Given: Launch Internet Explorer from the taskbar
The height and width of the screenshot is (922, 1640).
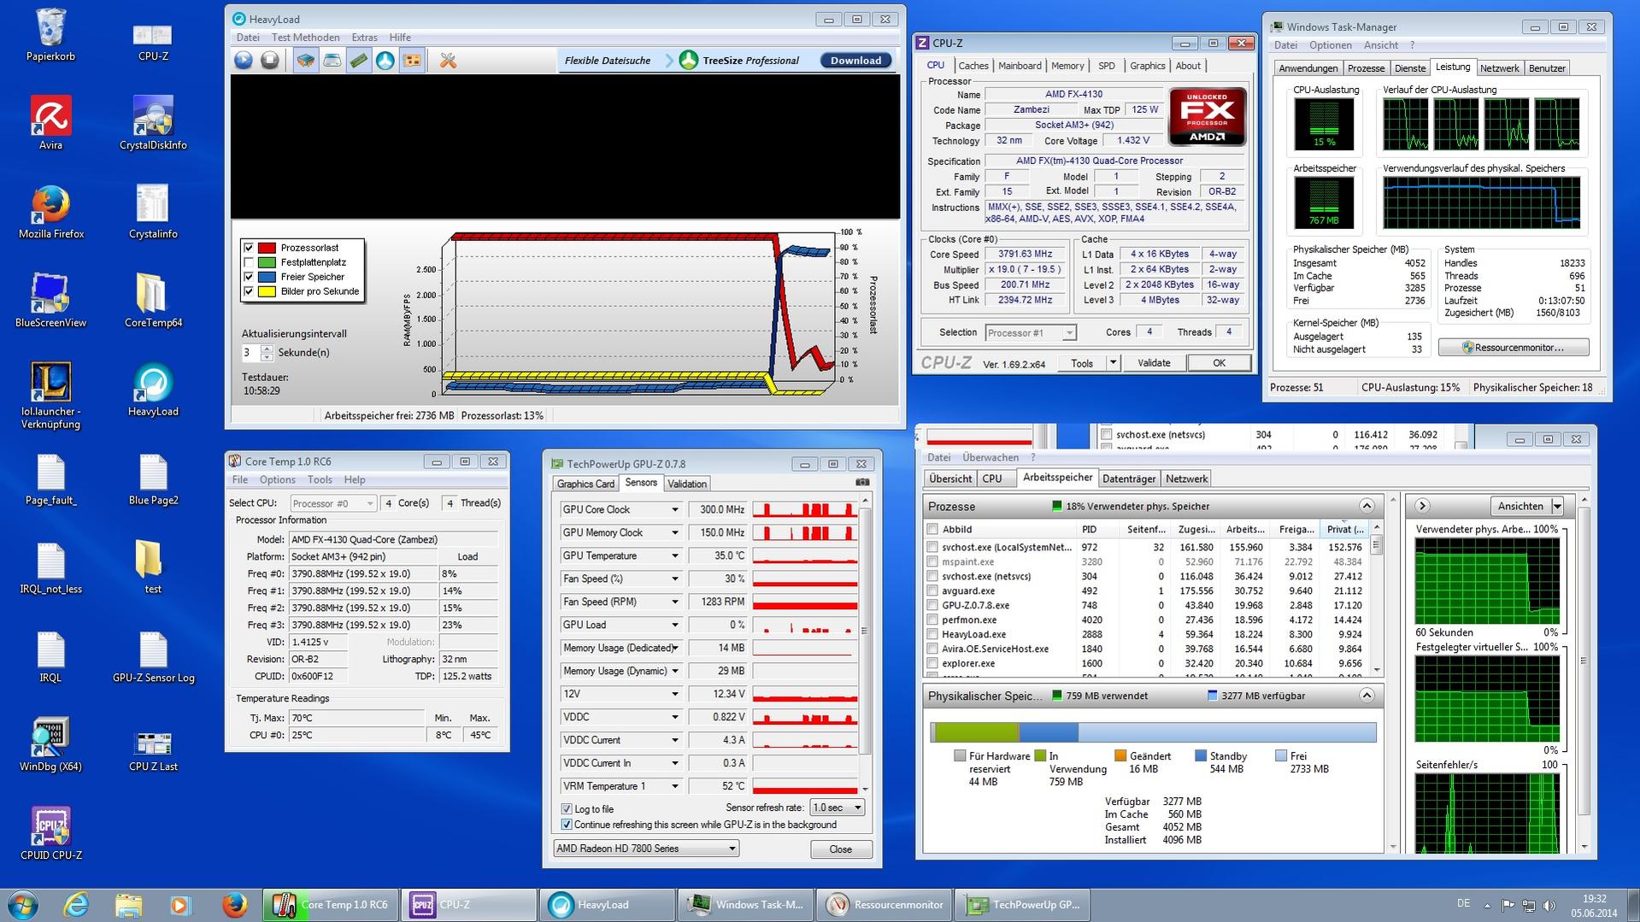Looking at the screenshot, I should click(77, 904).
